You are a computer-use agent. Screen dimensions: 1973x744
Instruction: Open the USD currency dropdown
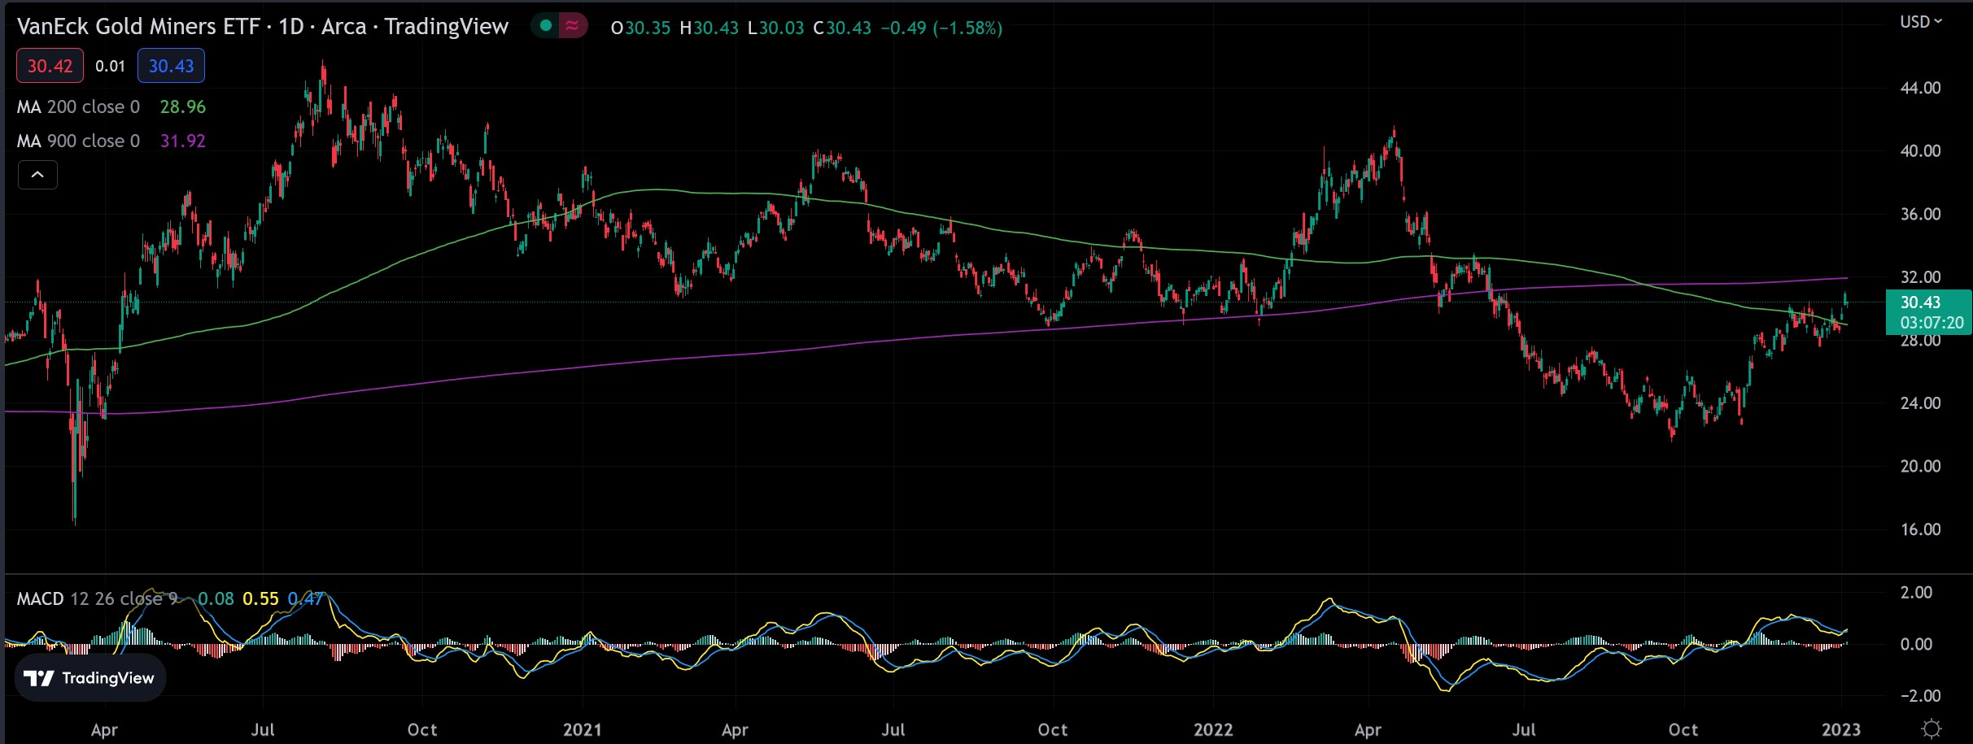1921,22
